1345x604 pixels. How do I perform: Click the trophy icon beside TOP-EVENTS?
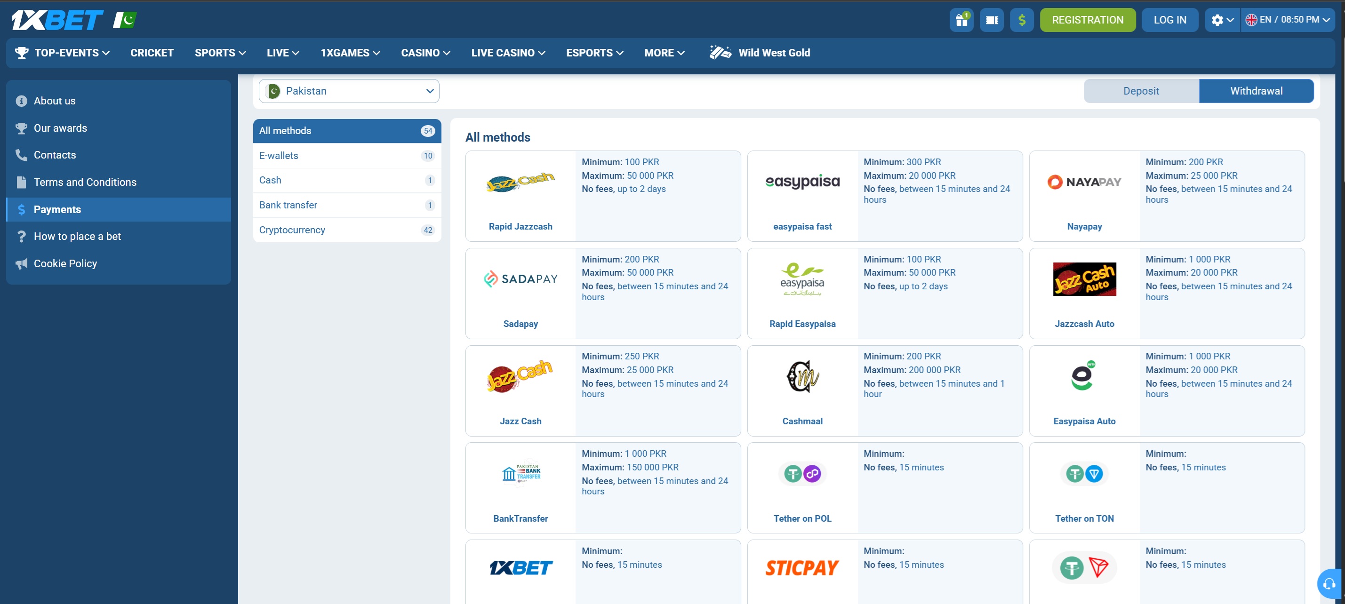point(21,53)
